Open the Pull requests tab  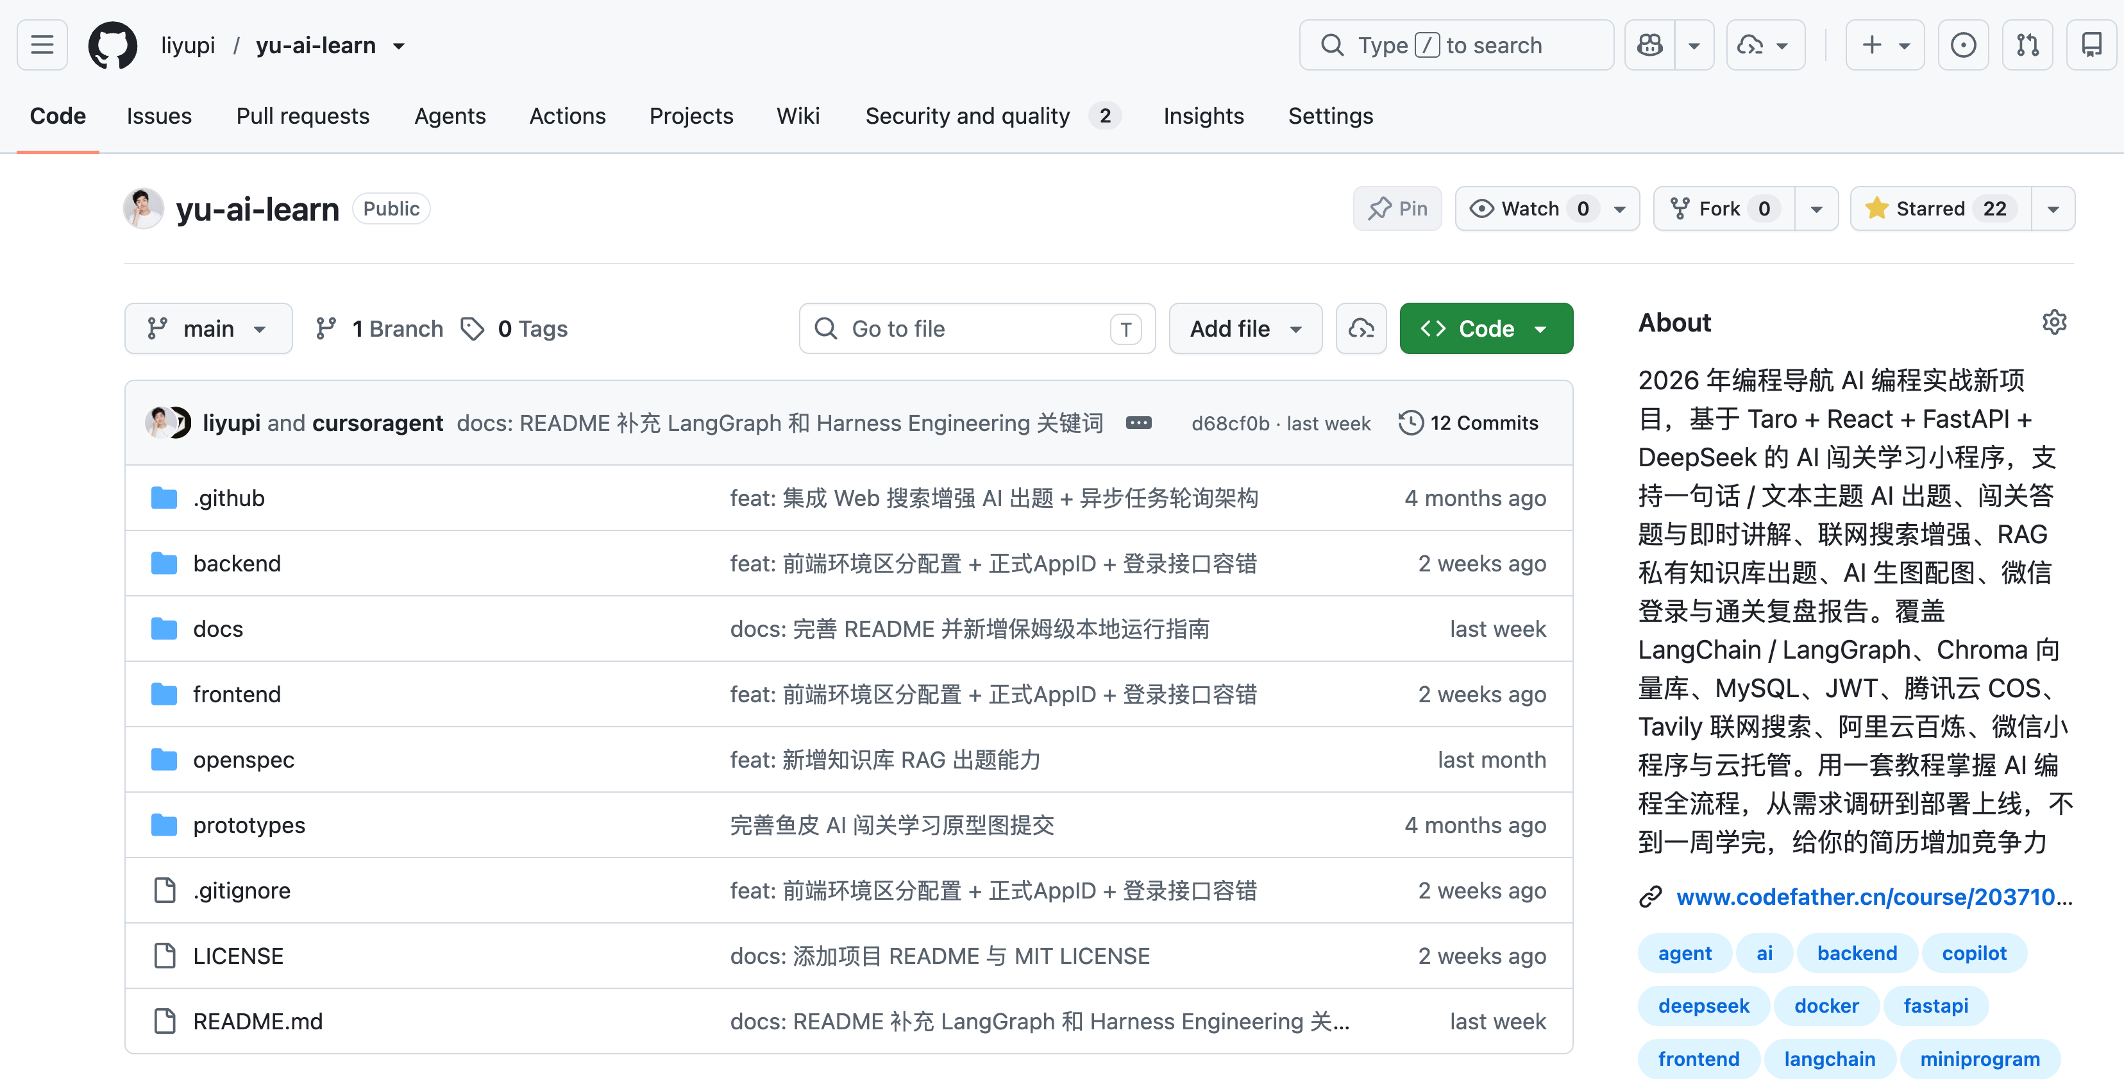click(303, 116)
